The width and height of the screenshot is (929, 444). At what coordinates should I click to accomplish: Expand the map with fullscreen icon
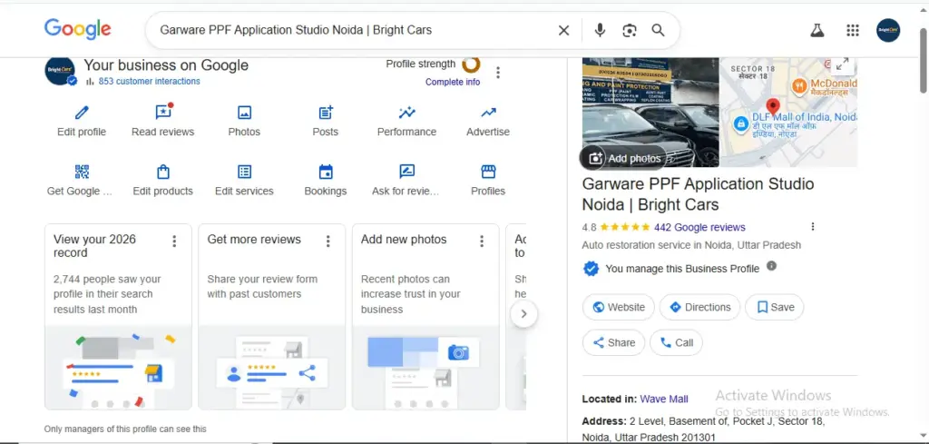(843, 64)
